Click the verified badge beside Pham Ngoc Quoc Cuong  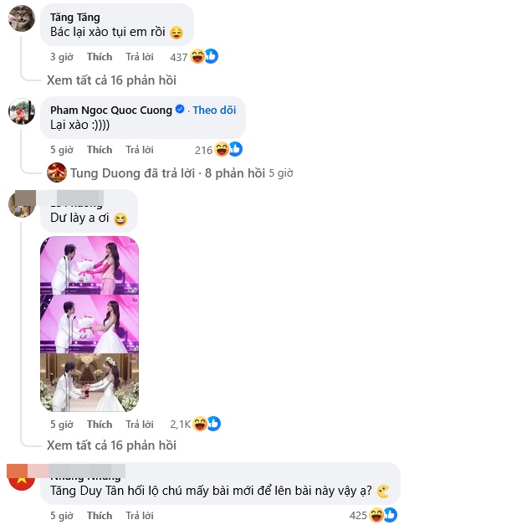180,109
